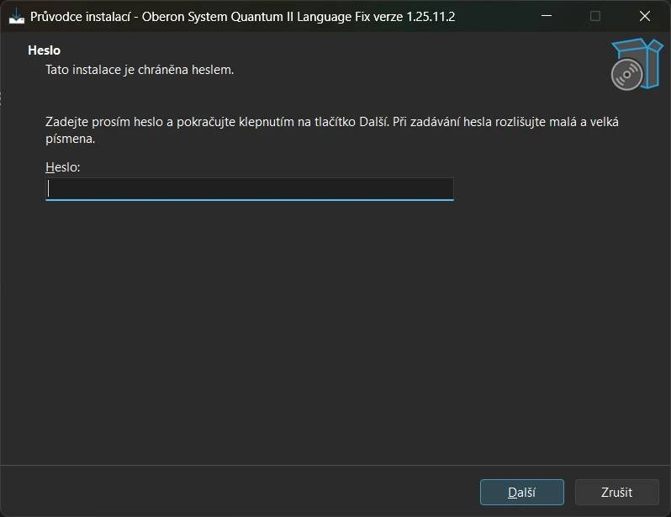The image size is (671, 517).
Task: Click the greyed-out maximize window button
Action: [x=595, y=16]
